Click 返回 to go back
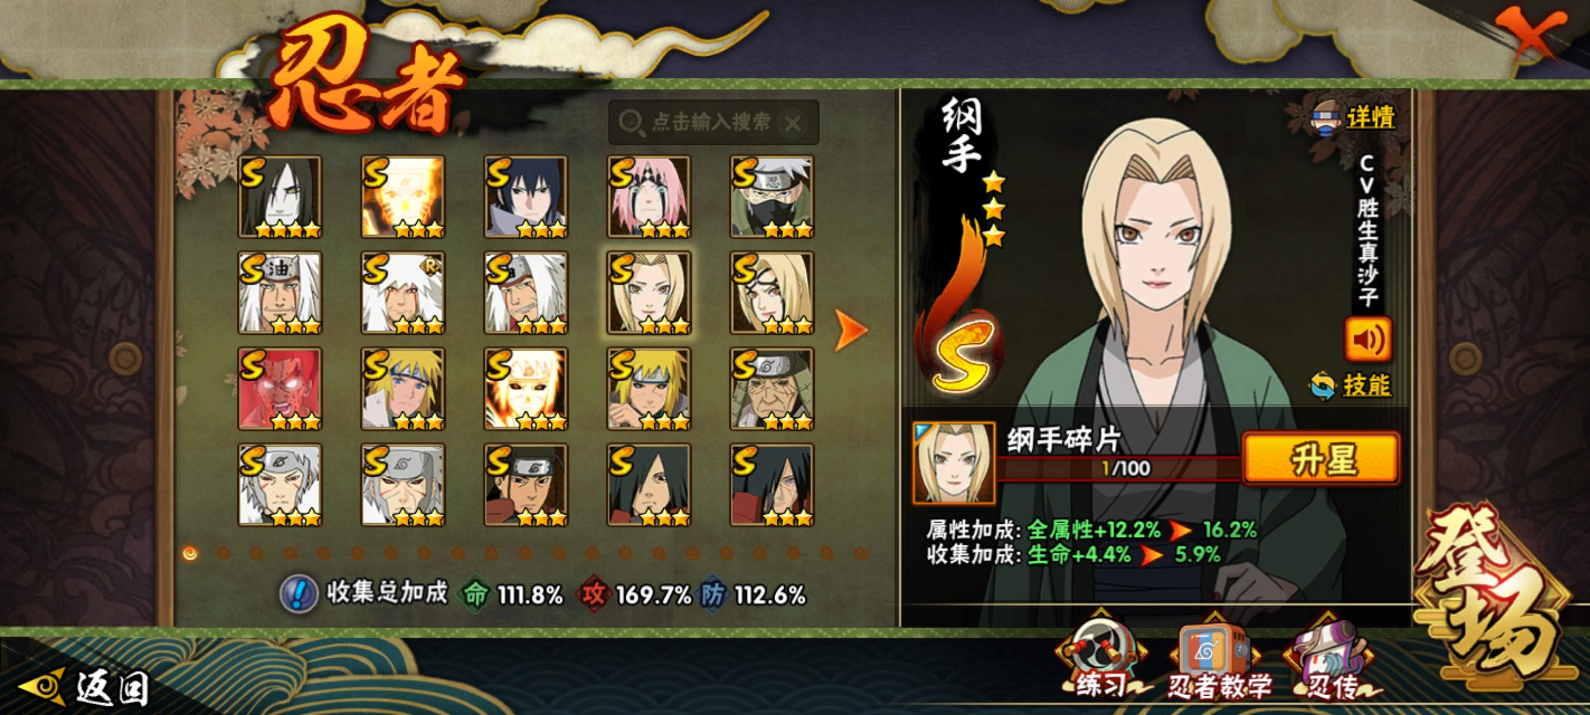The image size is (1590, 715). (85, 687)
